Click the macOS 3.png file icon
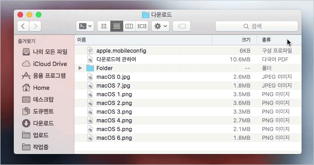 [x=90, y=112]
